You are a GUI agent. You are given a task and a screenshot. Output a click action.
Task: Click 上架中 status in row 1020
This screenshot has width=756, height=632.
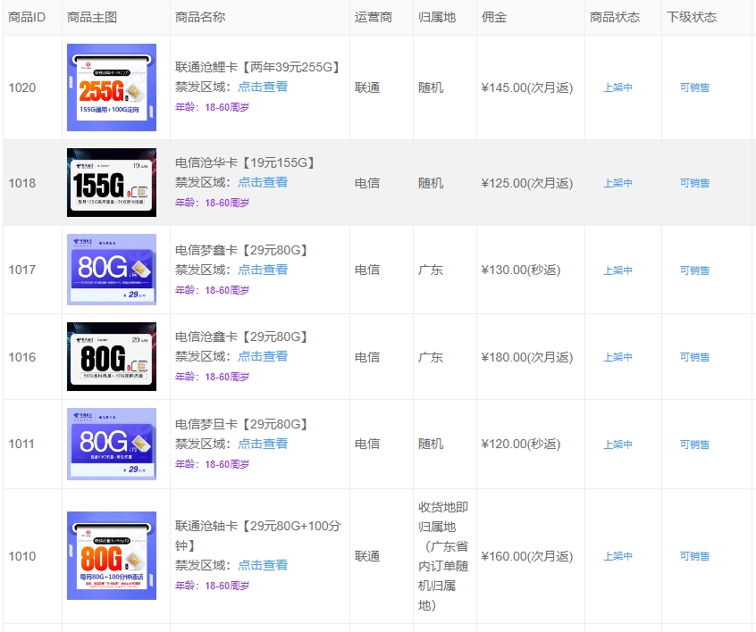click(617, 87)
